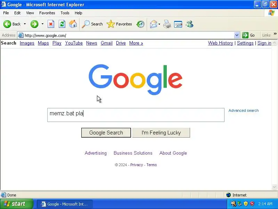
Task: Click the Edit page toolbar icon
Action: [x=178, y=24]
